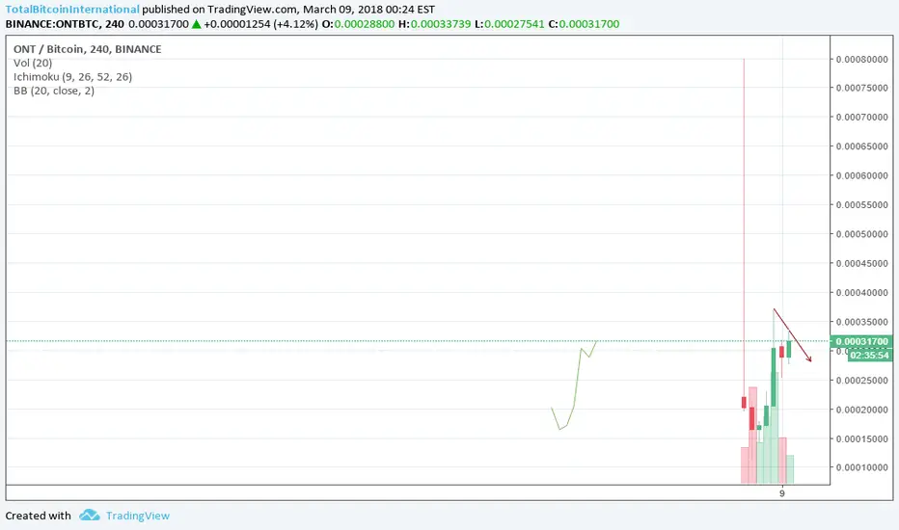Click the 0.00010000 price axis label

[861, 467]
